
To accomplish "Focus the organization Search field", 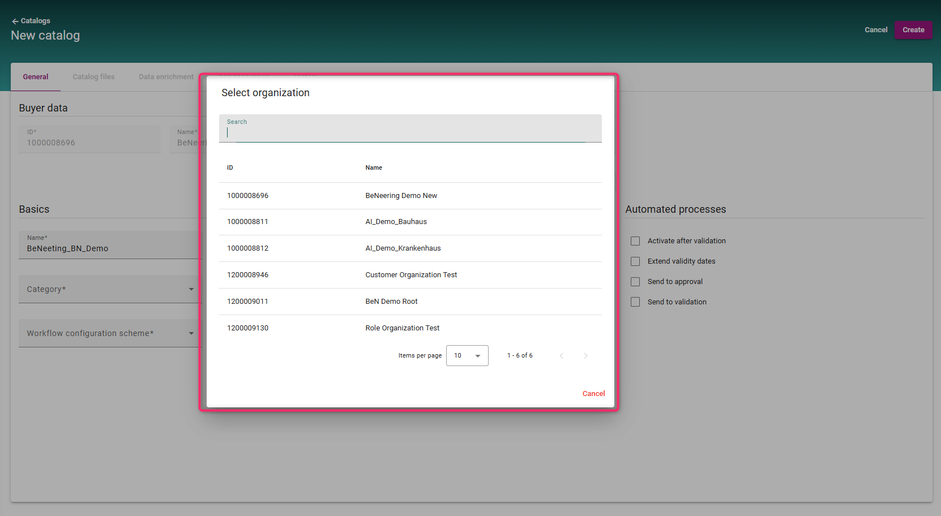I will point(410,132).
